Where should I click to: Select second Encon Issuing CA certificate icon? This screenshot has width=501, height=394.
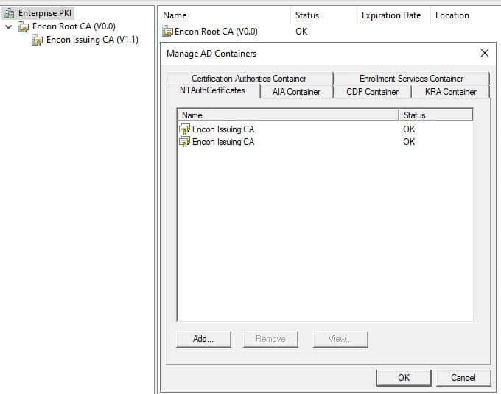click(x=184, y=142)
